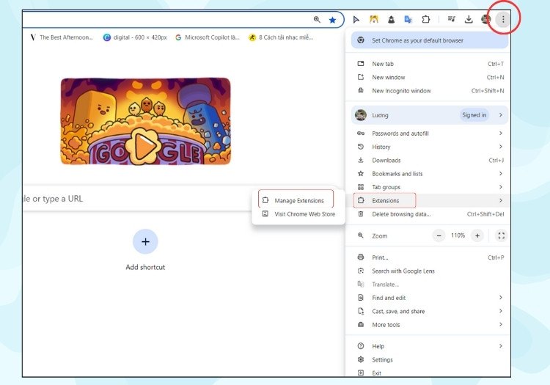Open Settings from menu
This screenshot has width=550, height=385.
[x=429, y=360]
